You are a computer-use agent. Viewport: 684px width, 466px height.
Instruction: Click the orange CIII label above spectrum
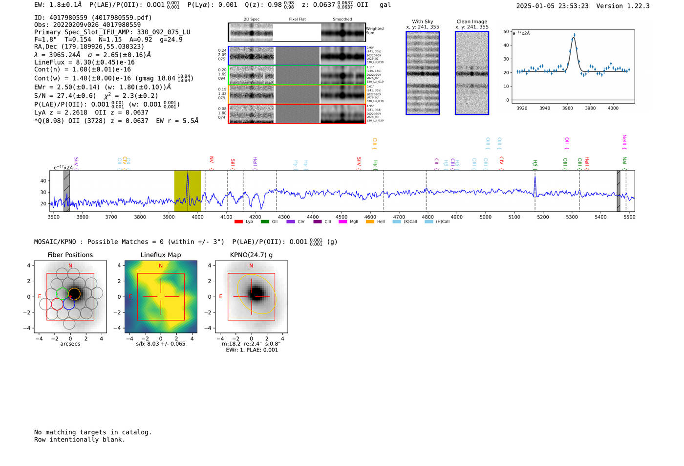(x=375, y=143)
